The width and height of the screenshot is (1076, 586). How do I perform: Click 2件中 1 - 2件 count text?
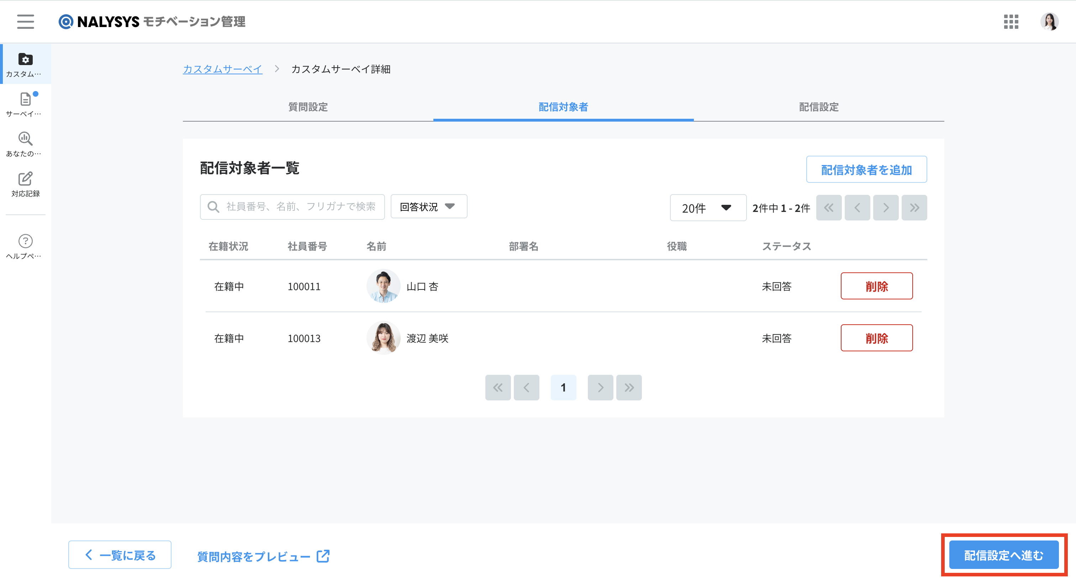coord(781,208)
